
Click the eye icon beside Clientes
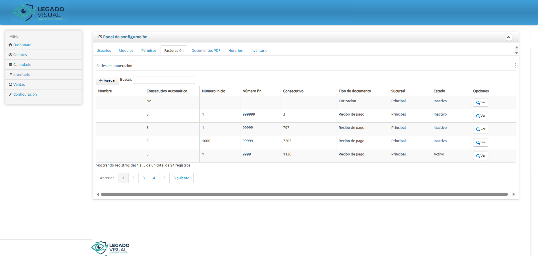tap(10, 55)
